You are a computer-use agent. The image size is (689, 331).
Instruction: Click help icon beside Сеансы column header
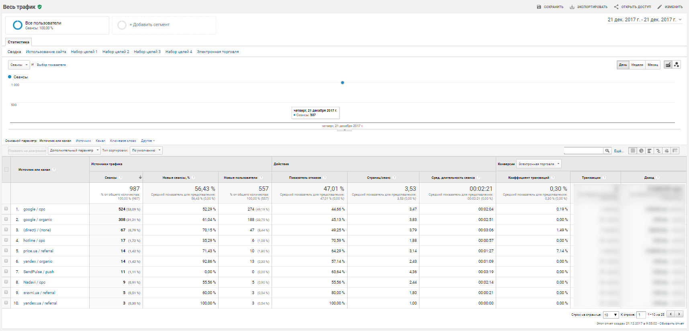point(121,178)
